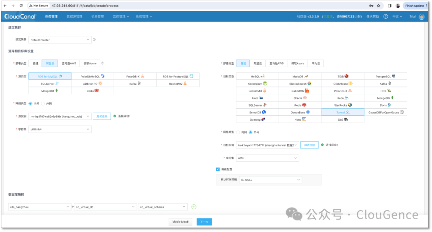Select source network type 外网
The image size is (432, 232).
click(x=43, y=104)
